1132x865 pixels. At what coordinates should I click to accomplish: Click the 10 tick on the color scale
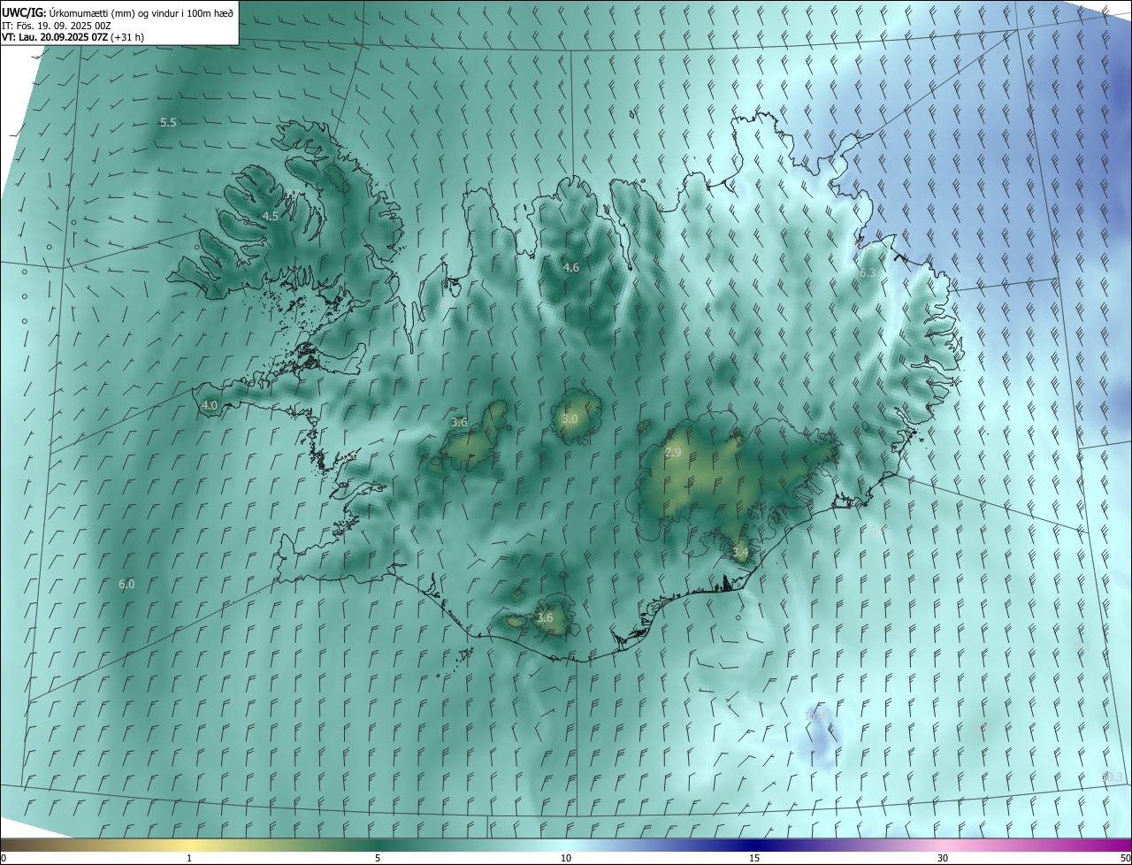tap(566, 858)
